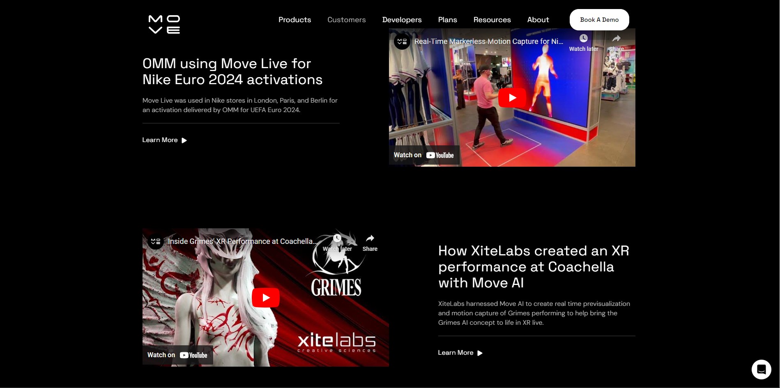Play the Grimes XR Coachella video
This screenshot has width=780, height=388.
(x=266, y=298)
